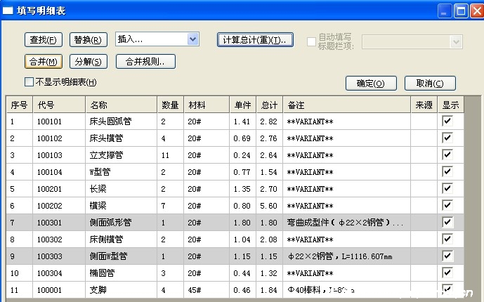
Task: Click the 显示 column header
Action: [451, 105]
